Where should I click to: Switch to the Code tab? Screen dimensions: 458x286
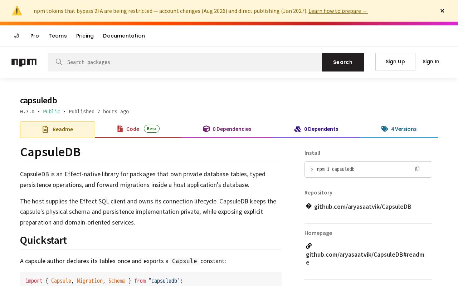[x=138, y=129]
